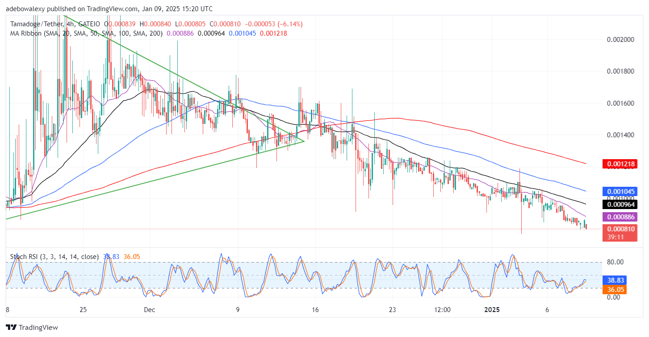The width and height of the screenshot is (649, 337).
Task: Click the 0.001400 price axis label
Action: pos(620,135)
